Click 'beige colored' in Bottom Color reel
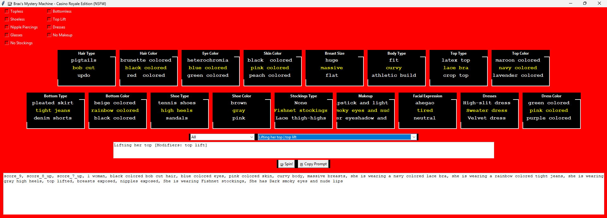This screenshot has height=218, width=607. [115, 103]
